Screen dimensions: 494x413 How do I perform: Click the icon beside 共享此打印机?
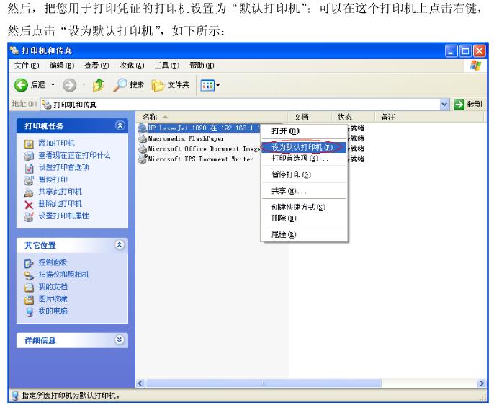29,192
